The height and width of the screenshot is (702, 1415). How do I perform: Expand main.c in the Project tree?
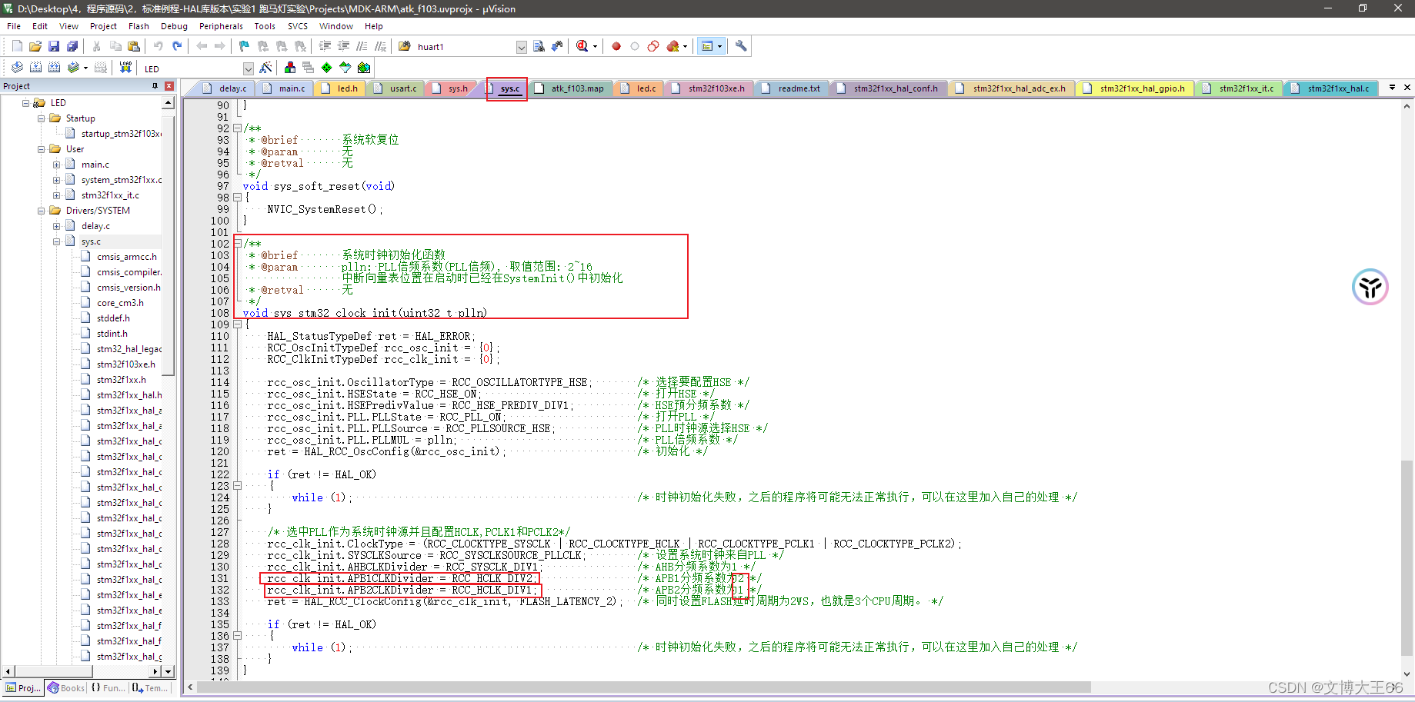(57, 165)
